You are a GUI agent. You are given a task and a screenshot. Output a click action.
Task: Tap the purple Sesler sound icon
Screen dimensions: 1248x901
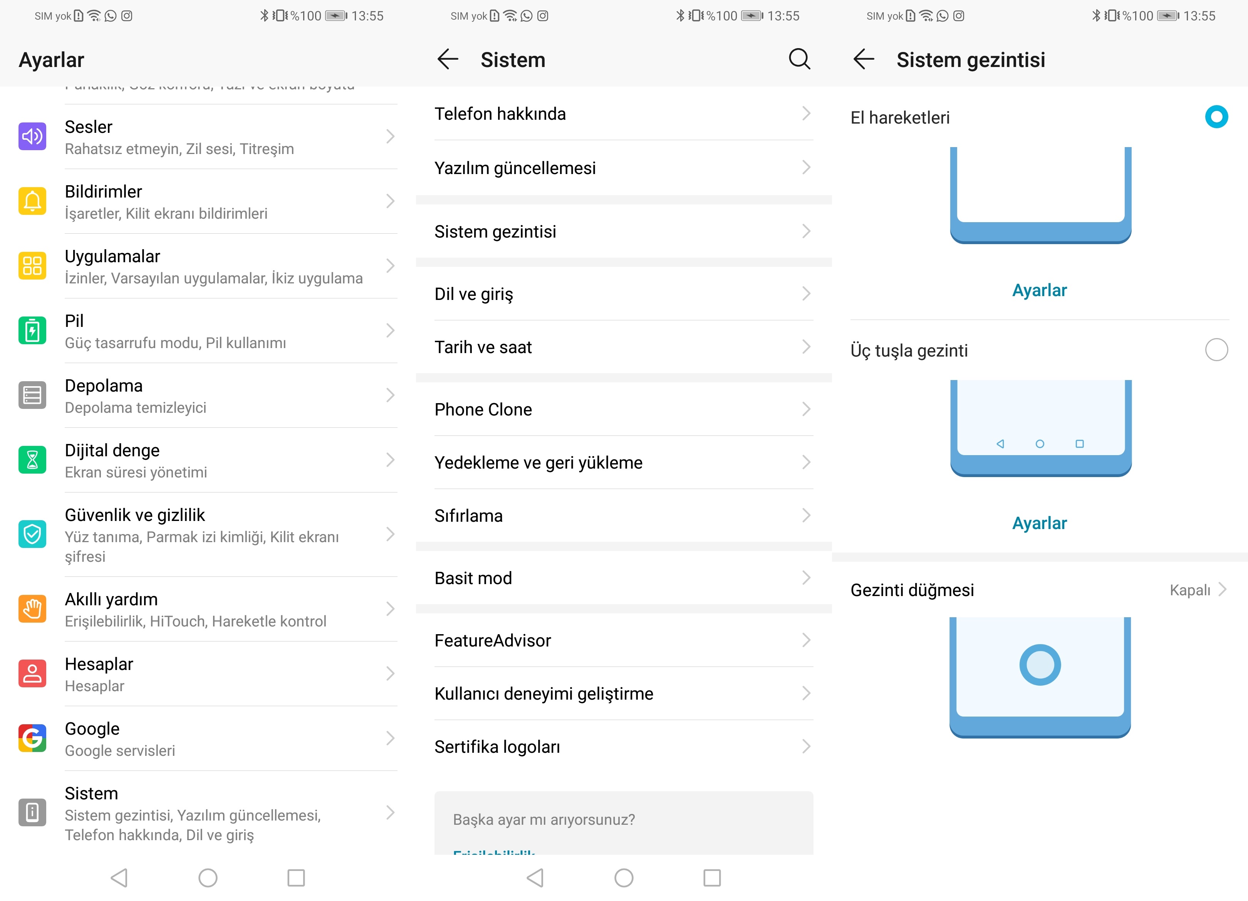tap(32, 136)
